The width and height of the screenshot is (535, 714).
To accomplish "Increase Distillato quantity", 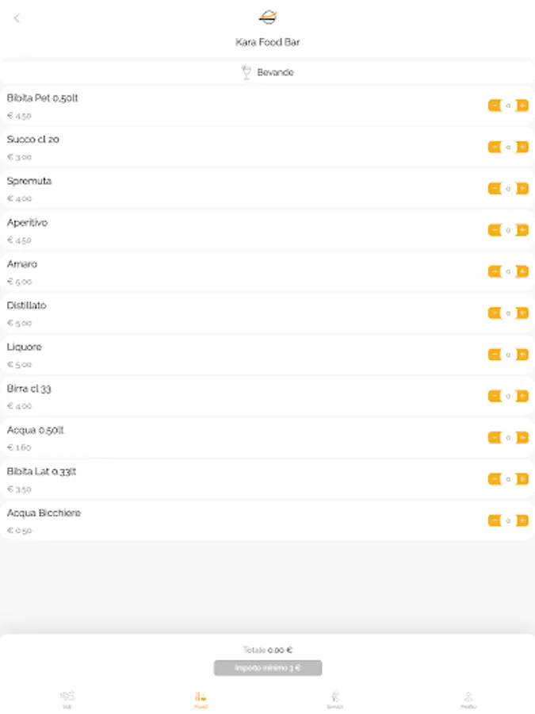I will coord(522,313).
